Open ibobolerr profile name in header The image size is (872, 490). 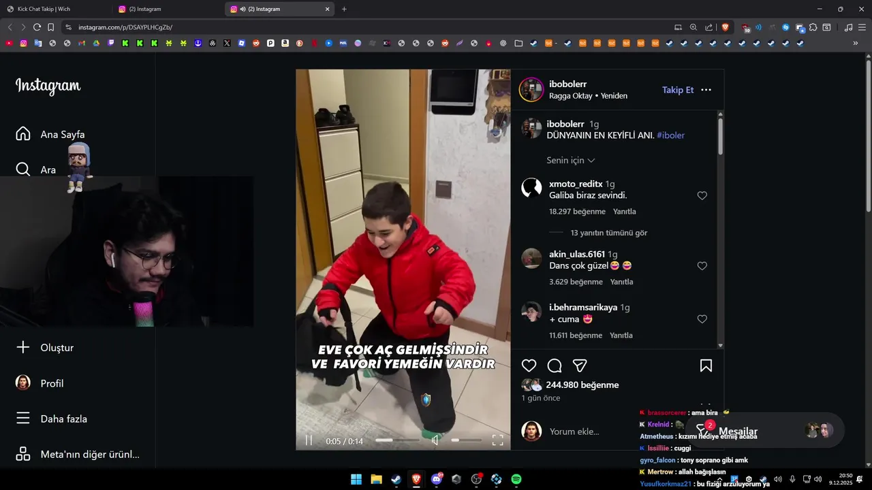point(567,84)
